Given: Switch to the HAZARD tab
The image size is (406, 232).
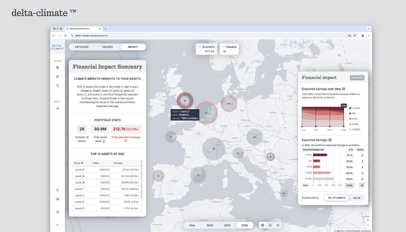Looking at the screenshot, I should coord(107,47).
